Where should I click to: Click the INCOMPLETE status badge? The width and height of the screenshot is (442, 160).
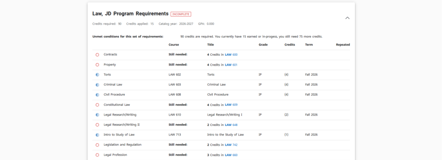pos(181,14)
